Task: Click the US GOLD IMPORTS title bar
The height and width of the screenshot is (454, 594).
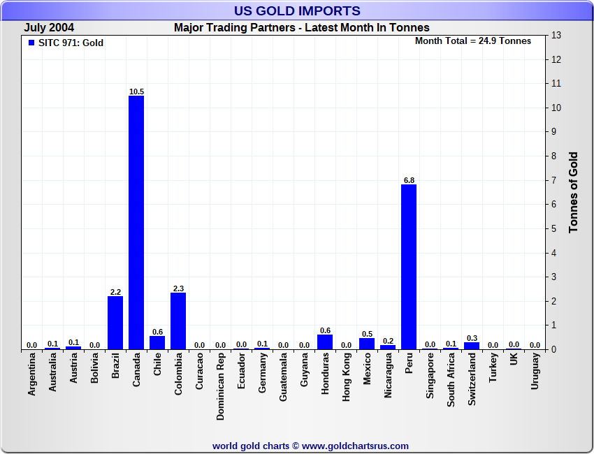Action: point(297,10)
